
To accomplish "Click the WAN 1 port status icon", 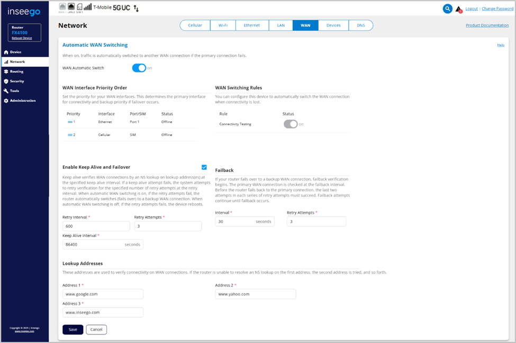I will [62, 7].
